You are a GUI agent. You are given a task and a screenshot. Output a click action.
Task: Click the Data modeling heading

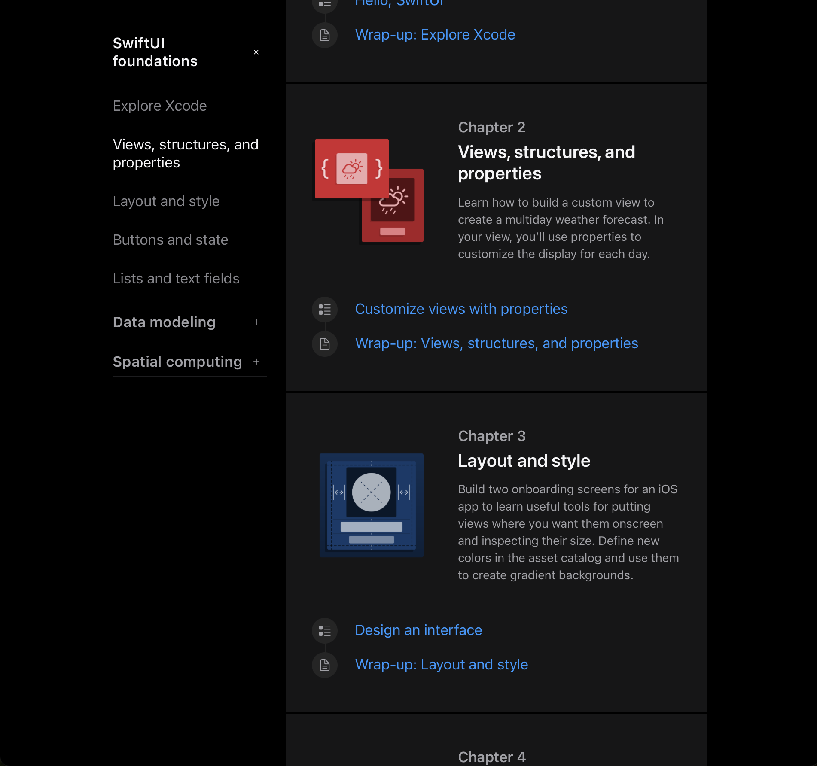coord(164,322)
